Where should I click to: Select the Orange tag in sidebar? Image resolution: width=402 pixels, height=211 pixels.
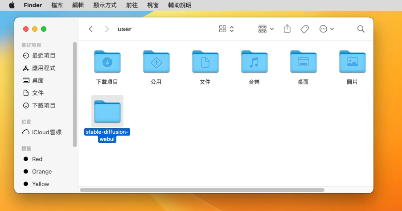click(41, 172)
